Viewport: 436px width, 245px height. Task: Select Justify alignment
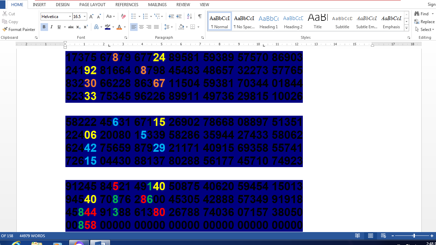pos(156,27)
